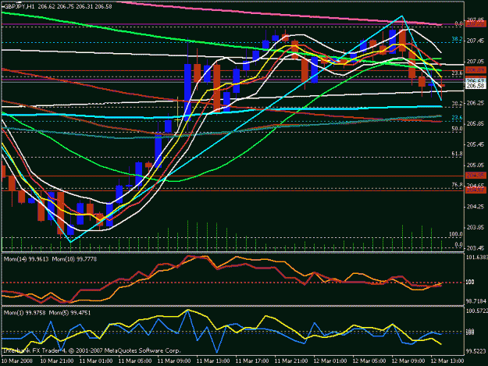Click the 205.05 price scale value
Viewport: 488px width, 366px height.
point(476,165)
